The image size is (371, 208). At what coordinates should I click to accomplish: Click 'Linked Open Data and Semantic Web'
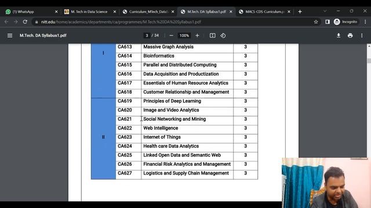pyautogui.click(x=182, y=155)
